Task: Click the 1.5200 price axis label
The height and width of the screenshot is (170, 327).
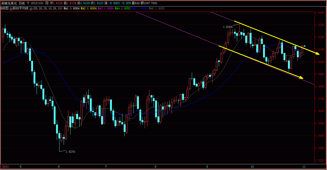Action: 320,160
